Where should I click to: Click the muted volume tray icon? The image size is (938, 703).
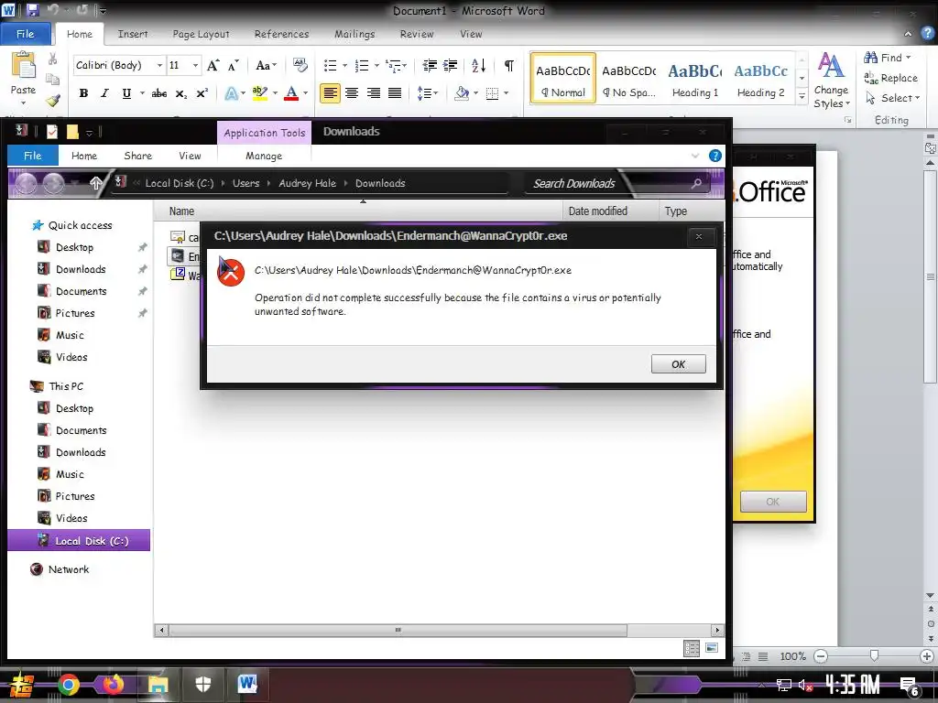coord(805,686)
